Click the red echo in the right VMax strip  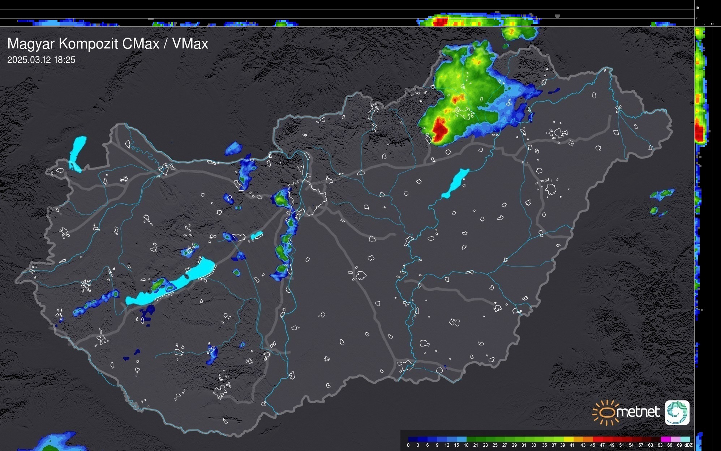pyautogui.click(x=699, y=132)
